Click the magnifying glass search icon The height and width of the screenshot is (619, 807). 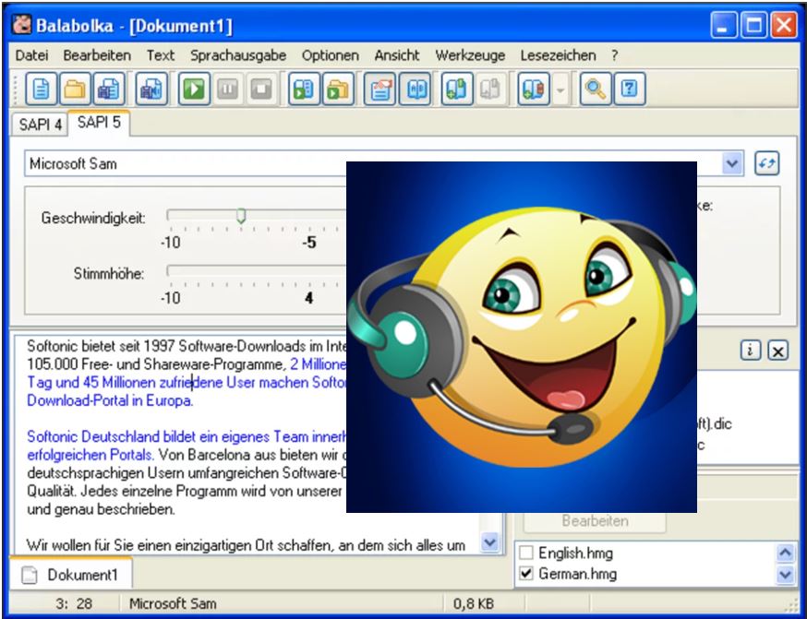596,89
